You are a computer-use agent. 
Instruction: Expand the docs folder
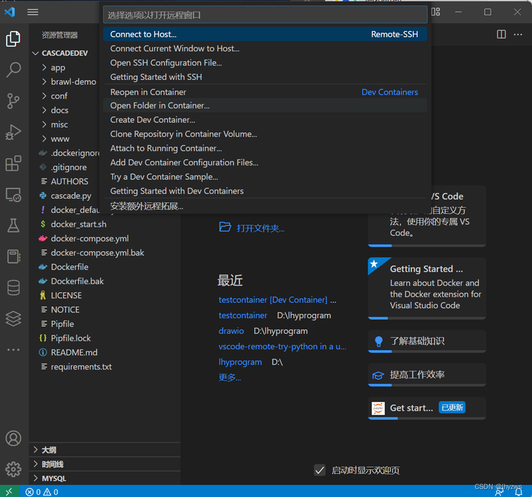click(44, 110)
